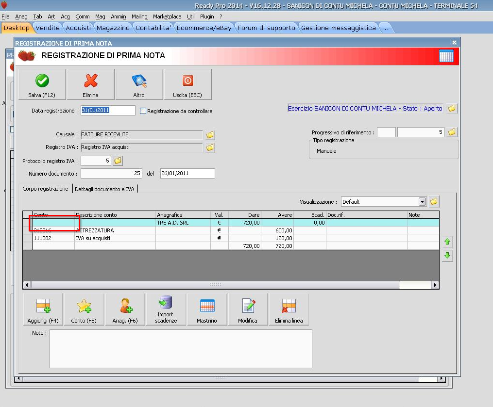Click the Avere column header

(x=277, y=215)
